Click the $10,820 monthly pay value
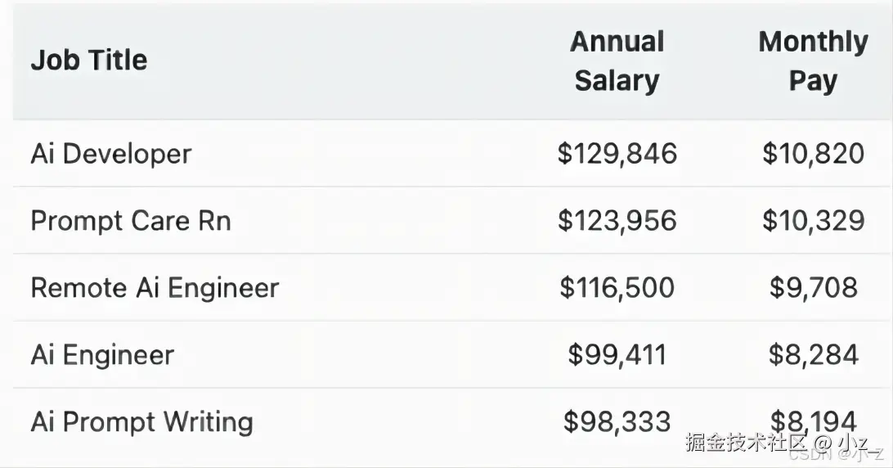Screen dimensions: 893x468 (813, 154)
